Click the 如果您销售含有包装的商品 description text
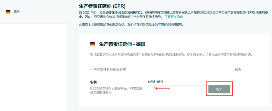The height and width of the screenshot is (111, 272). [116, 90]
